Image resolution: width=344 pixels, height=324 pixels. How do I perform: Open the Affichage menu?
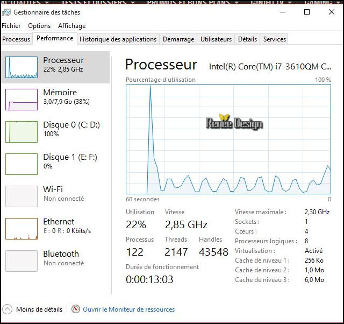point(71,26)
